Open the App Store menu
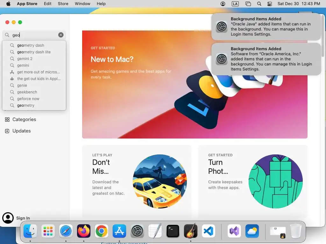Viewport: 326px width, 244px height. click(27, 3)
